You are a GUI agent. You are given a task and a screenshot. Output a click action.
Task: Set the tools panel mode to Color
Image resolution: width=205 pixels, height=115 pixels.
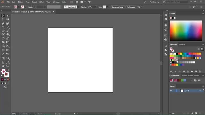point(2,80)
